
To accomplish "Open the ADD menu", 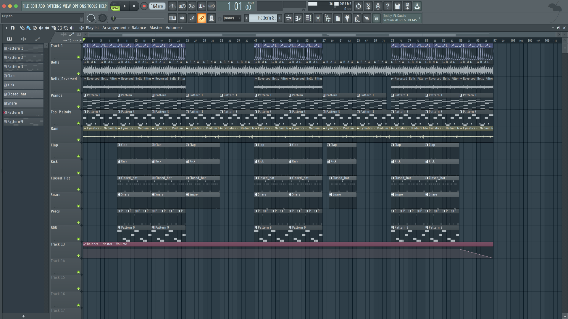I will pyautogui.click(x=42, y=6).
